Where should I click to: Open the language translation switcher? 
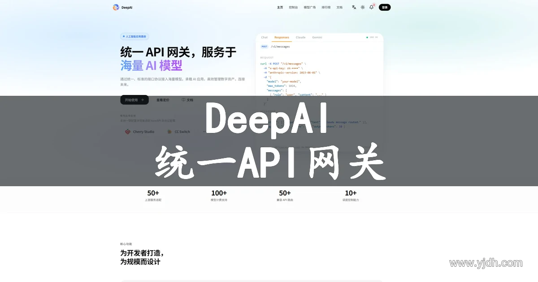coord(354,7)
